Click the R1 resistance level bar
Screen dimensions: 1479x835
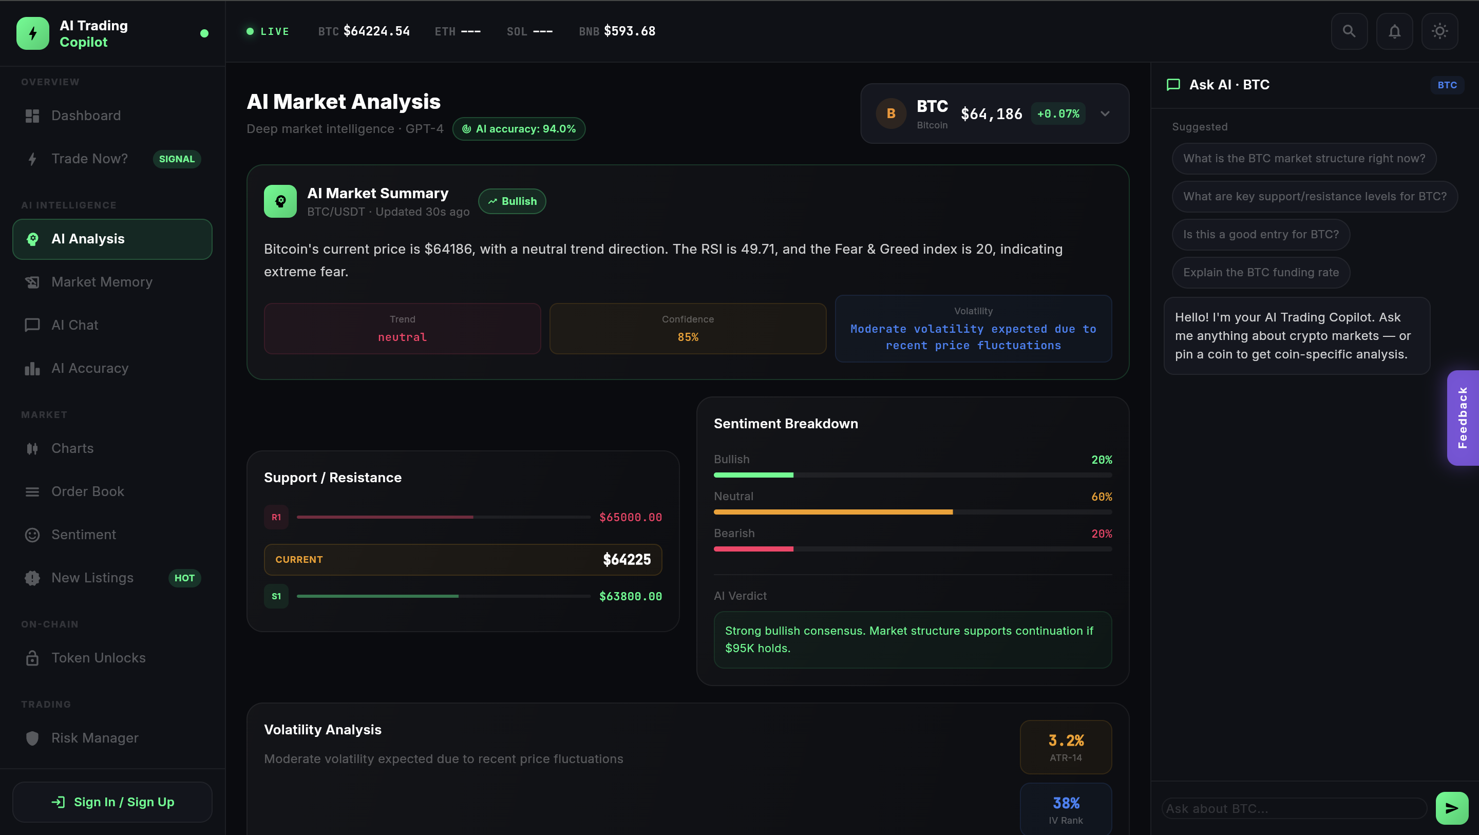[443, 517]
